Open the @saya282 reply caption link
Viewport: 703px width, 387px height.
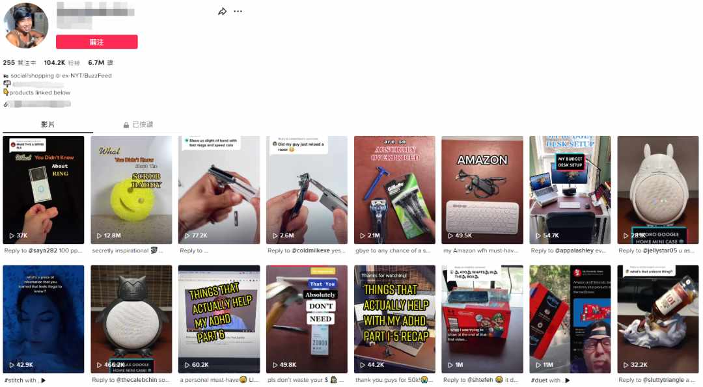point(42,250)
